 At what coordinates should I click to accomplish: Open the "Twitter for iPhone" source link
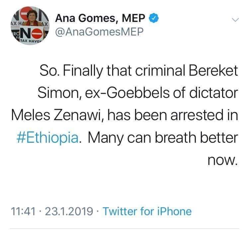(x=147, y=211)
